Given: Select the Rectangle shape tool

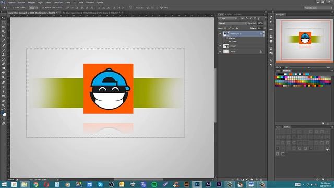Looking at the screenshot, I should 3,96.
